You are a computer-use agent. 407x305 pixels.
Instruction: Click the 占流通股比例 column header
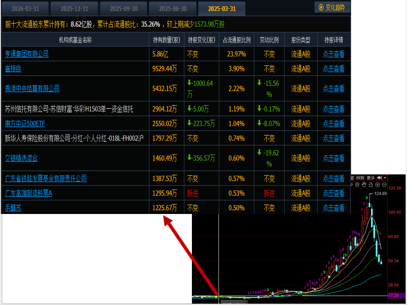pos(237,40)
